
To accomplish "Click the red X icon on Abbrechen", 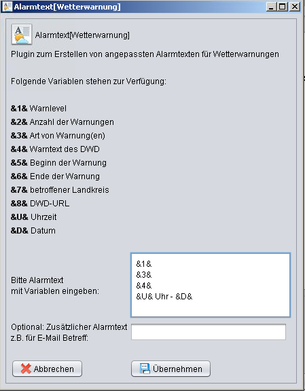I will tap(26, 369).
